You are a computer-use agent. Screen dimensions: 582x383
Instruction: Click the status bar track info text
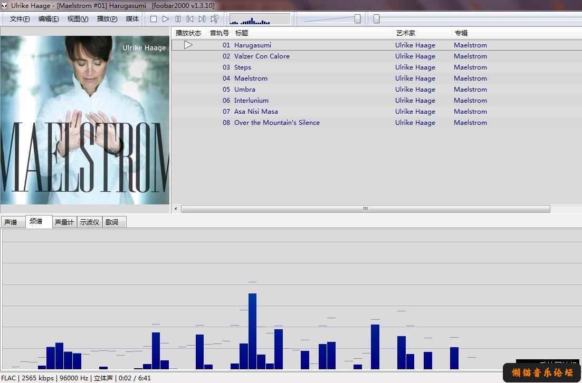pos(76,378)
